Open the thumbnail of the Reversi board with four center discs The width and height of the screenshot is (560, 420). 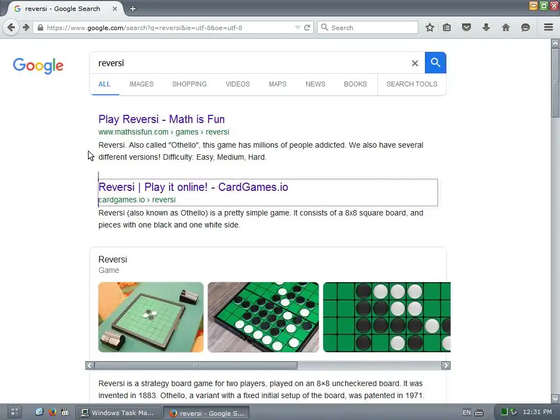pos(151,317)
